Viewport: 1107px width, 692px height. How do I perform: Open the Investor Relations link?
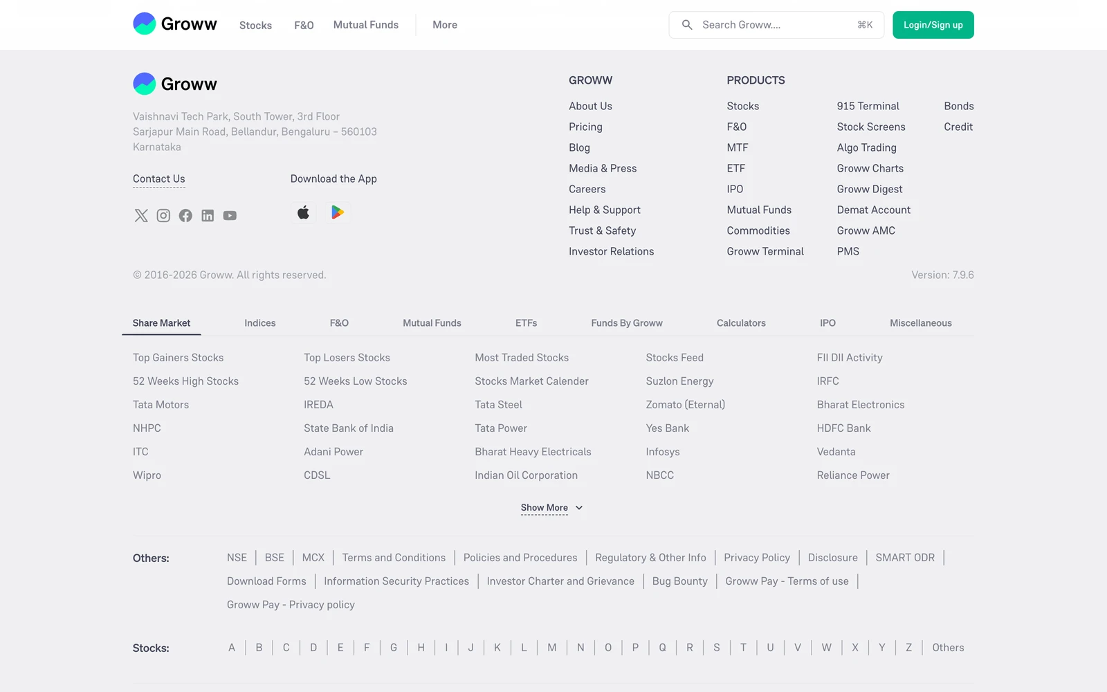click(611, 251)
